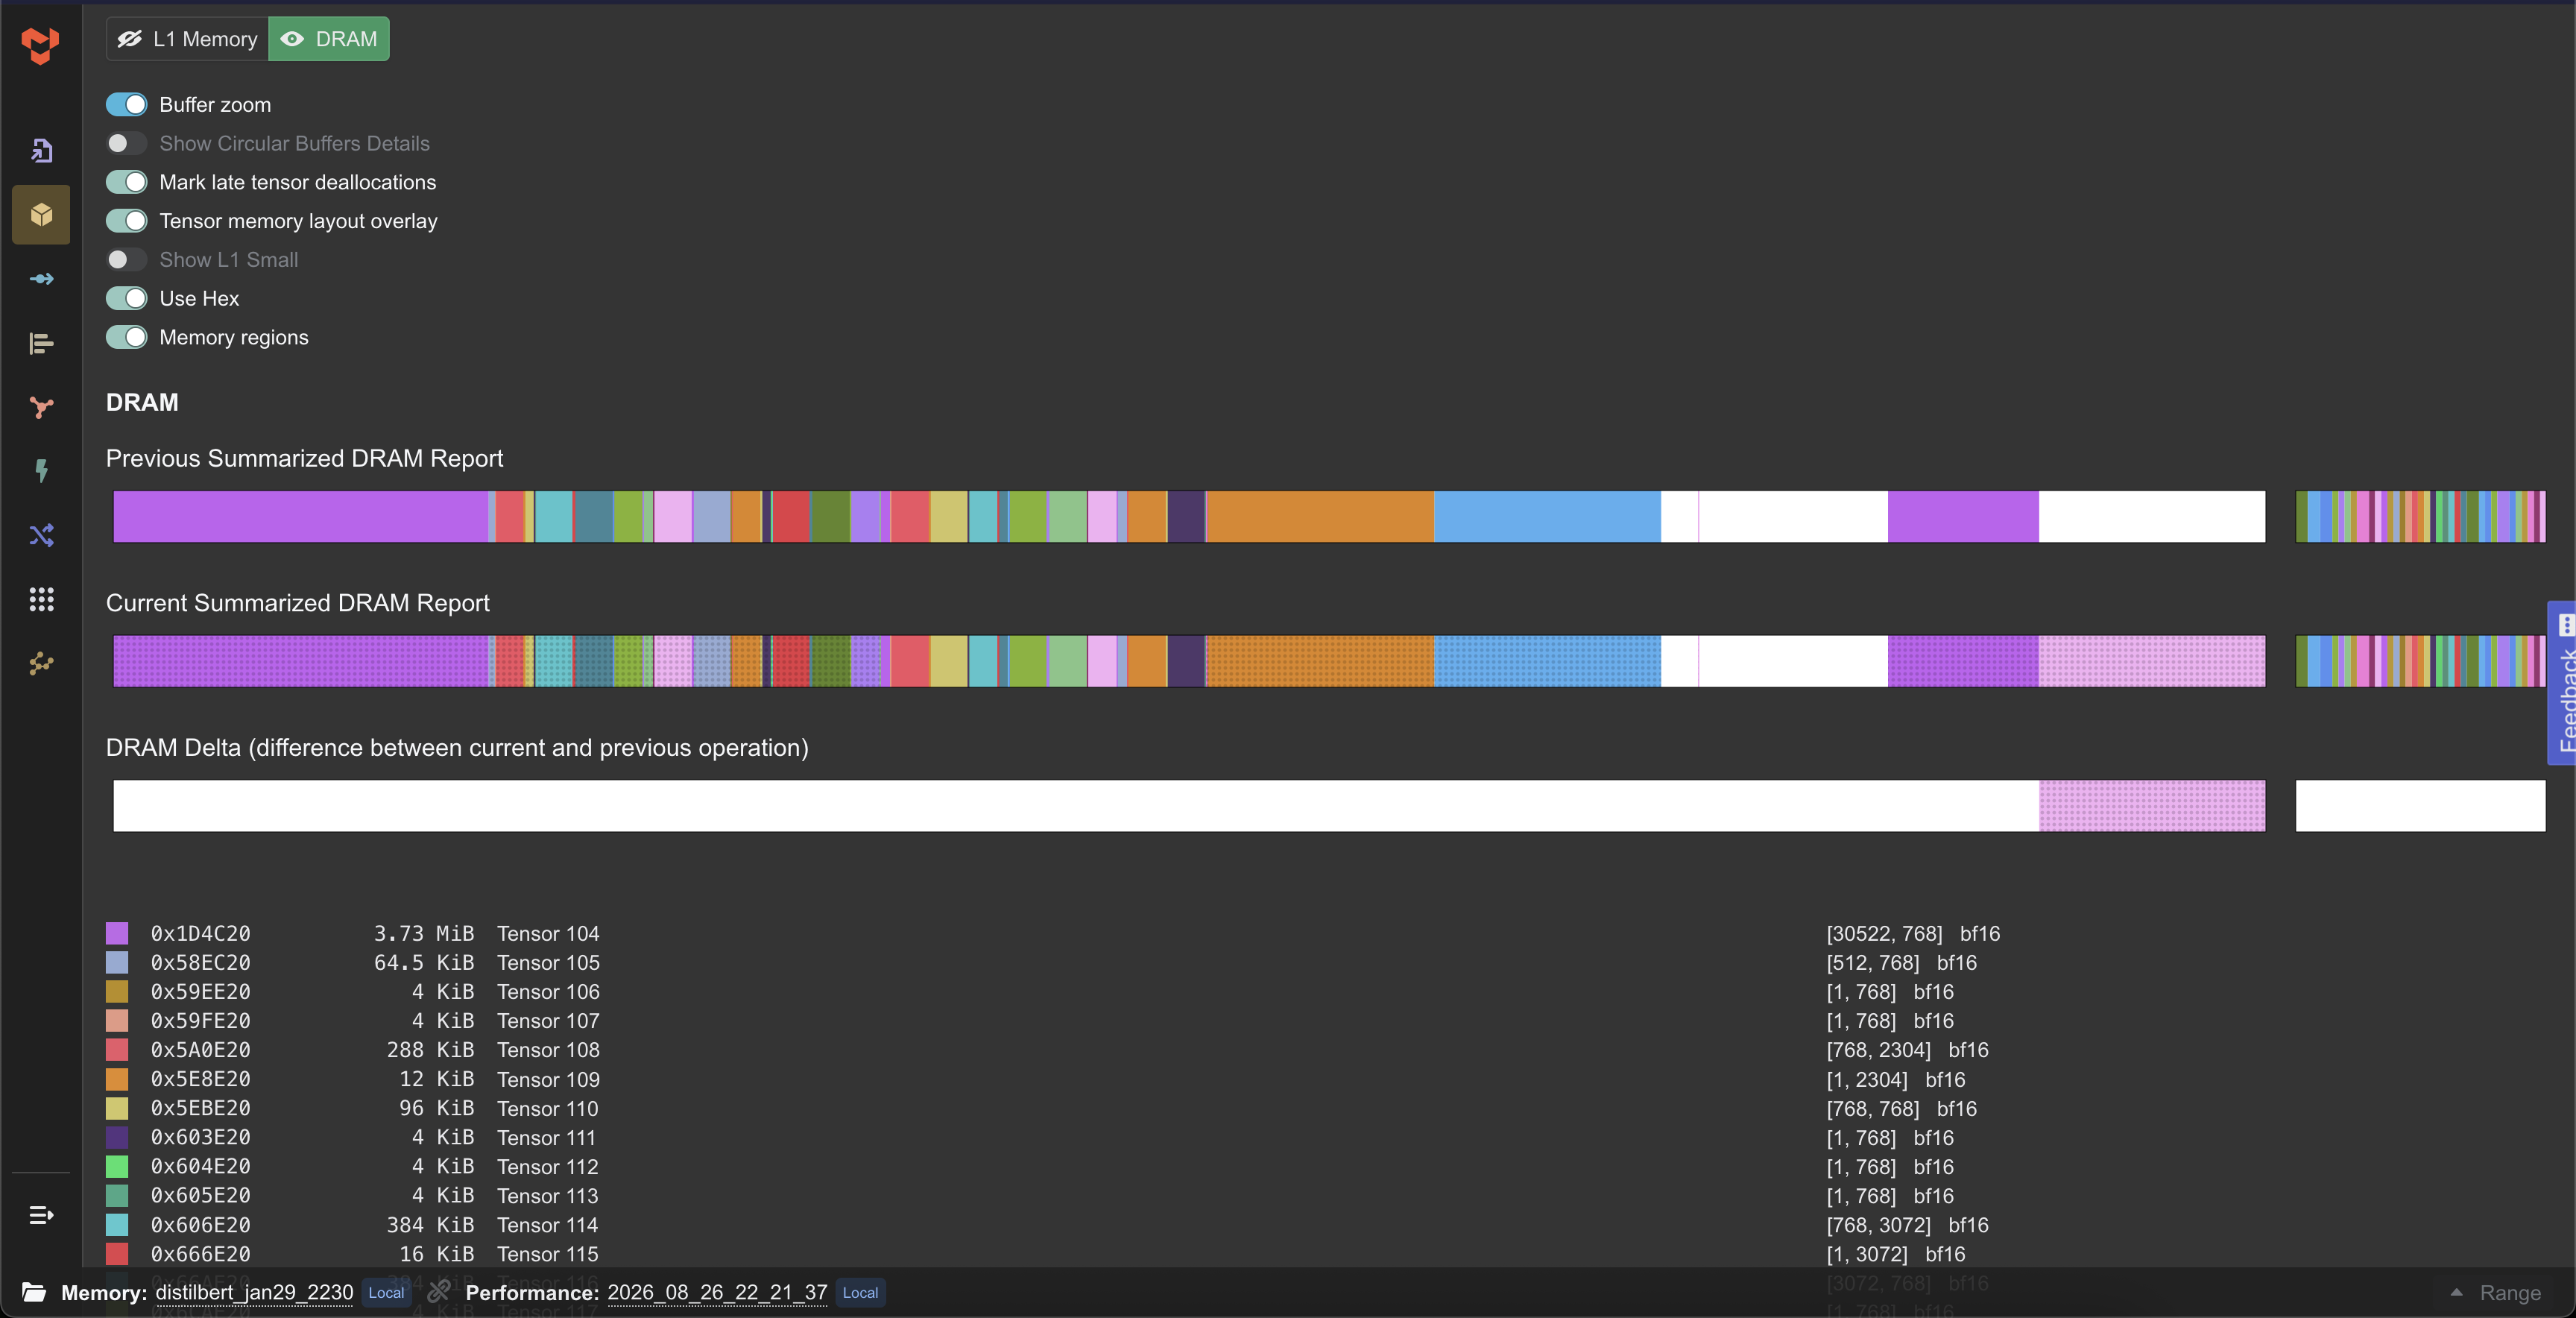The height and width of the screenshot is (1318, 2576).
Task: Open the Reports (file import) sidebar icon
Action: click(x=41, y=150)
